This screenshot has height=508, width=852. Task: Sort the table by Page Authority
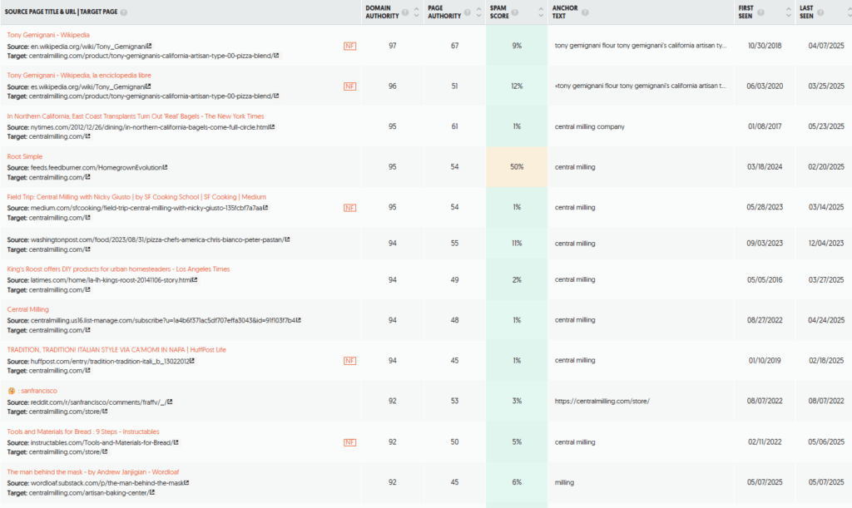click(x=478, y=12)
